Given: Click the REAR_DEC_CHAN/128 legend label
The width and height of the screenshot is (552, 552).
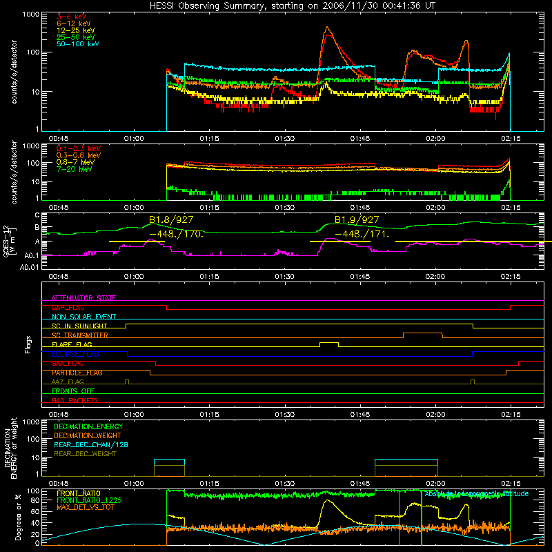Looking at the screenshot, I should 91,444.
